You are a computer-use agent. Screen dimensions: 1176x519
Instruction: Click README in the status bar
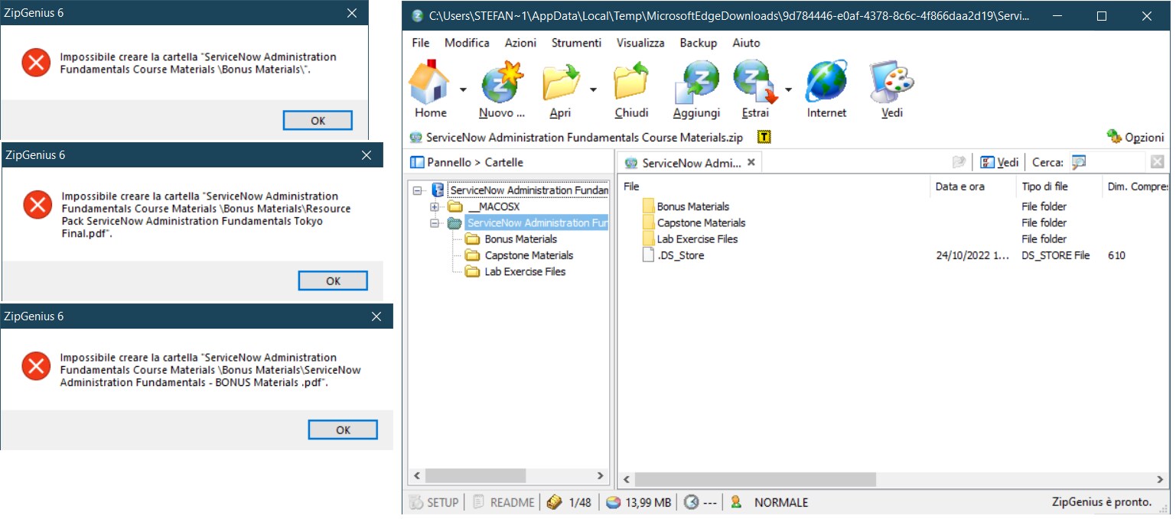tap(504, 502)
